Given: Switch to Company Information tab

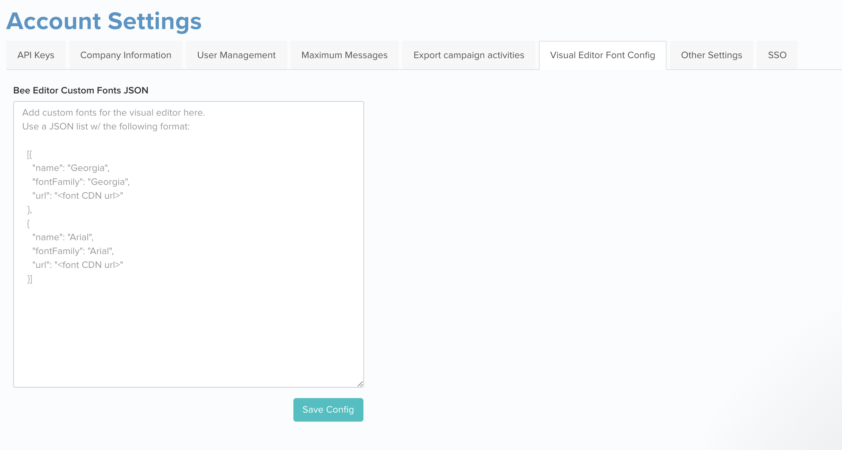Looking at the screenshot, I should 126,55.
